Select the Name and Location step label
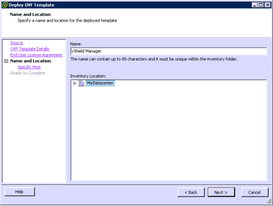The image size is (273, 206). coord(30,61)
